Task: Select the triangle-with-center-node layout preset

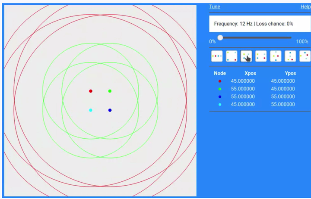Action: [290, 56]
